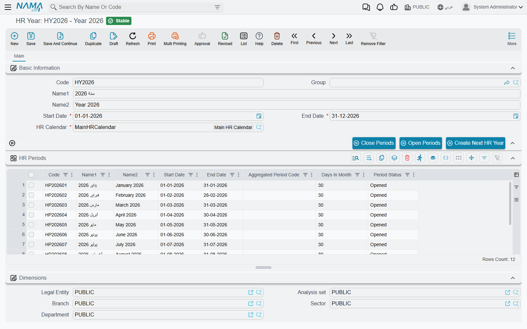Click Save And Continue icon

tap(60, 39)
